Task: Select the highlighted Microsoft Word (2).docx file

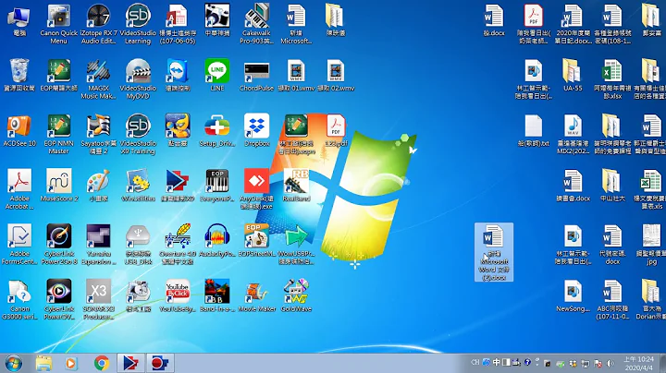Action: tap(494, 252)
